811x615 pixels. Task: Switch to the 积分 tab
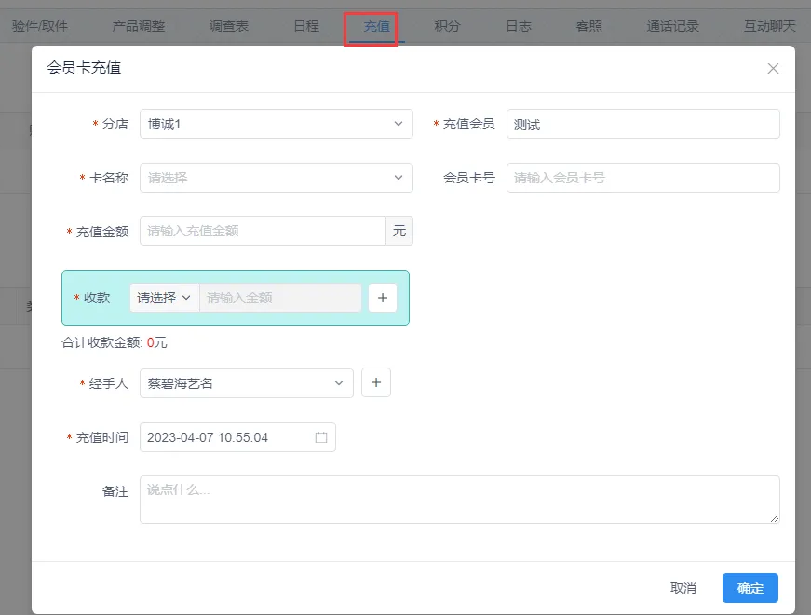point(447,26)
